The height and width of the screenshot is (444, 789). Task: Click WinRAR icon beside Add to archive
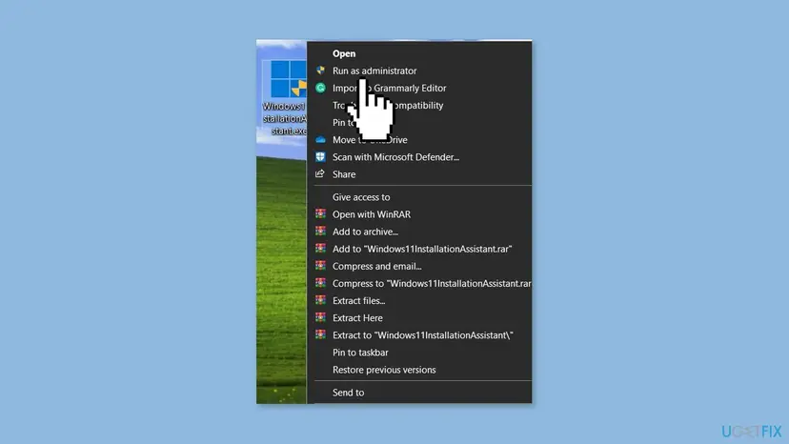click(x=320, y=231)
